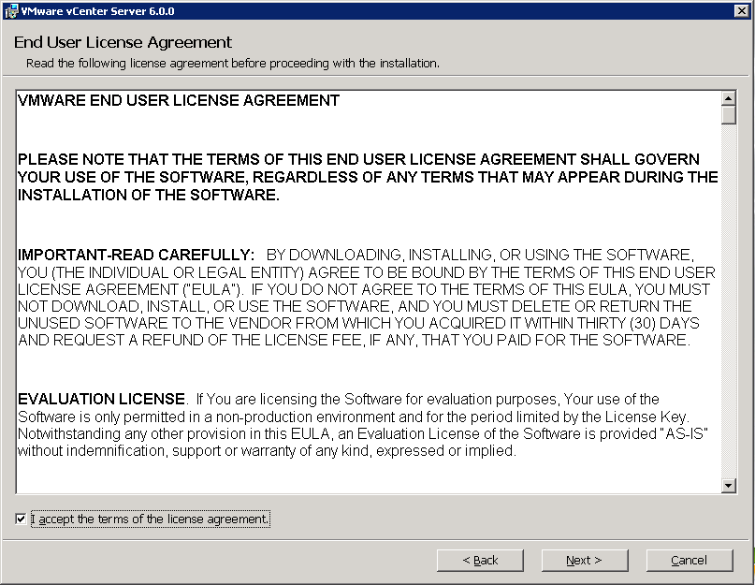Click the license scrollbar up arrow
This screenshot has height=585, width=755.
pyautogui.click(x=729, y=98)
